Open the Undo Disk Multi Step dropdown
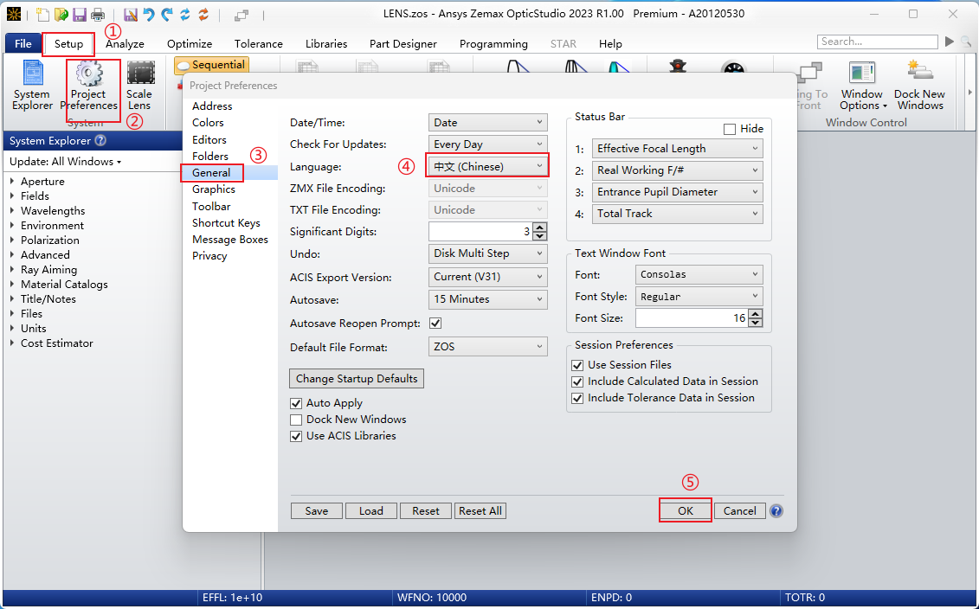 [x=487, y=253]
